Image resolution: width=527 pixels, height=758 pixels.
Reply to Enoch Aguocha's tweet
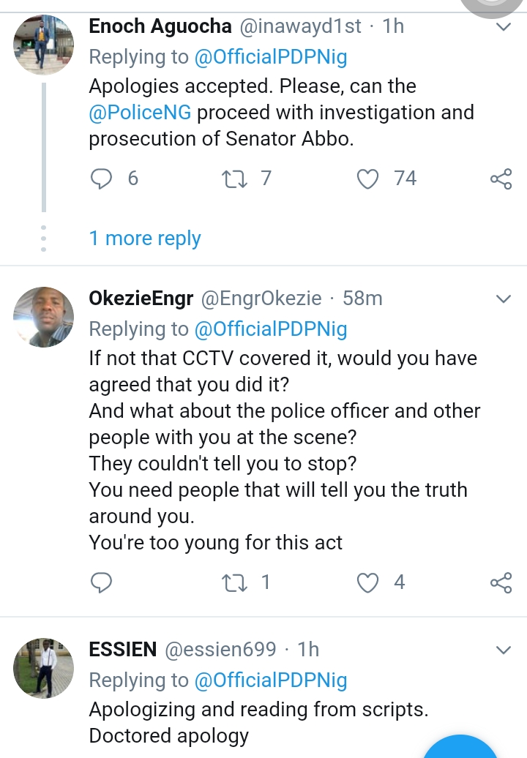pos(102,179)
